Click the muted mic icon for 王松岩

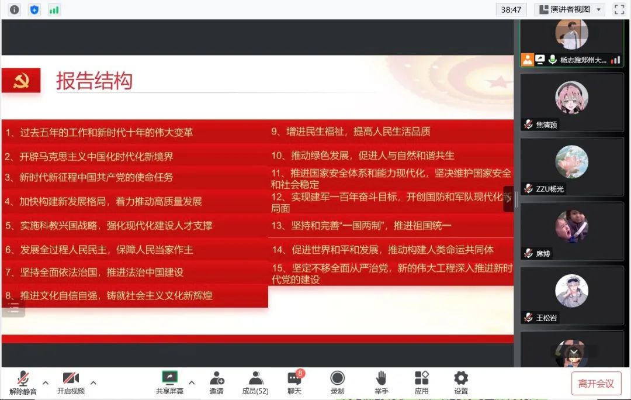(x=528, y=318)
